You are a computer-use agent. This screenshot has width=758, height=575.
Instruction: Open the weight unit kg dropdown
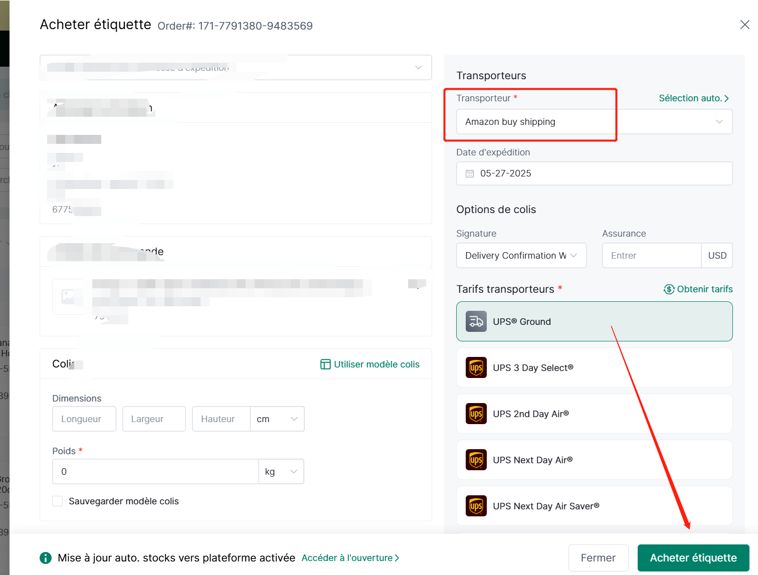281,472
